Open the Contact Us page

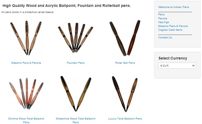pyautogui.click(x=165, y=38)
